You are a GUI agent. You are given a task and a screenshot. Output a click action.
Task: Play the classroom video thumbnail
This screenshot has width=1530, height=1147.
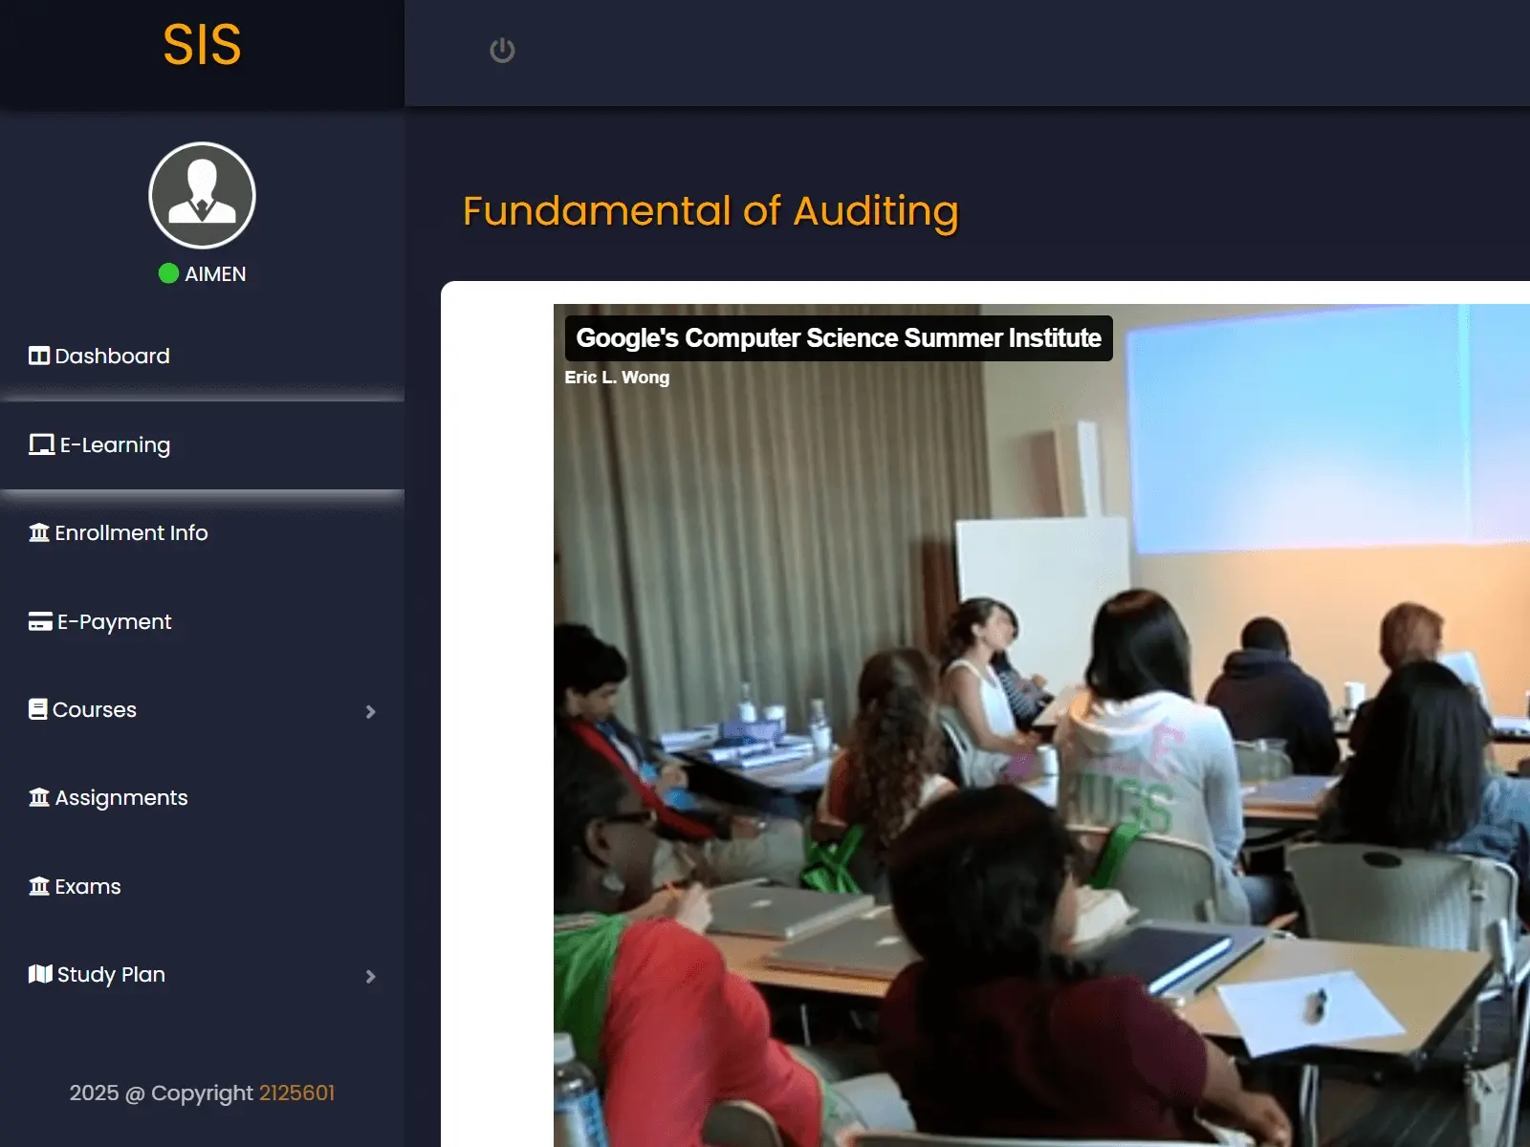tap(1041, 725)
